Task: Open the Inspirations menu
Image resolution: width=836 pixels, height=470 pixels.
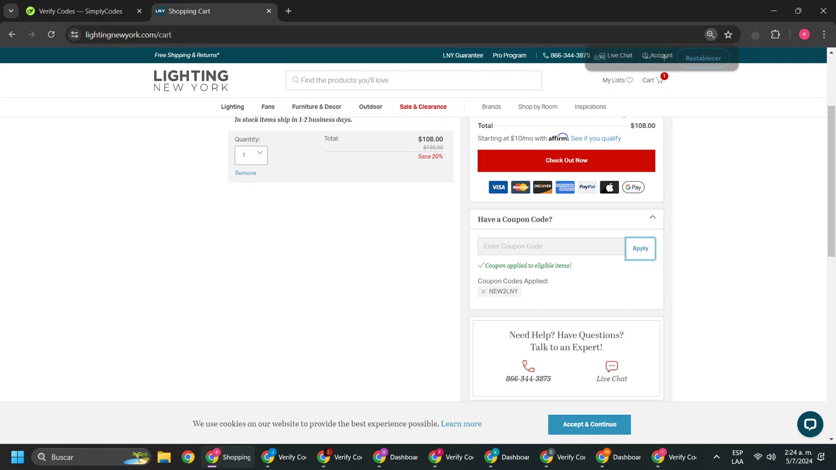Action: (x=590, y=107)
